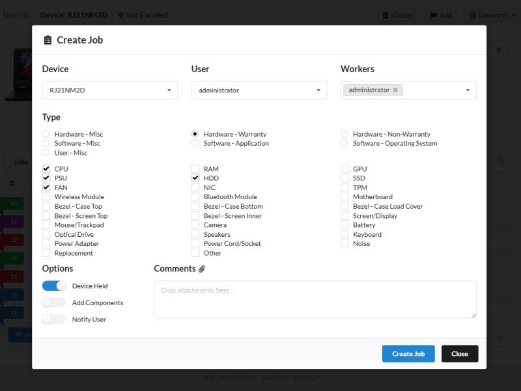The width and height of the screenshot is (521, 391).
Task: Select the Software - Application radio button
Action: tap(195, 143)
